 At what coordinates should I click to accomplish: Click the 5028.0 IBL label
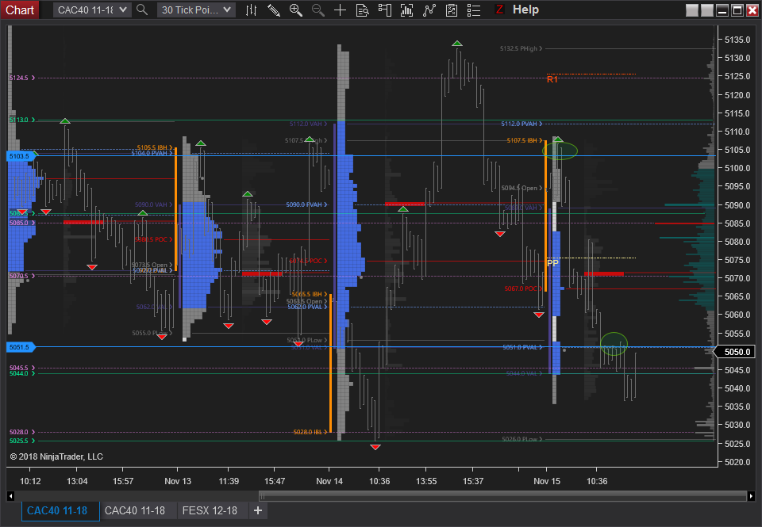click(x=310, y=432)
